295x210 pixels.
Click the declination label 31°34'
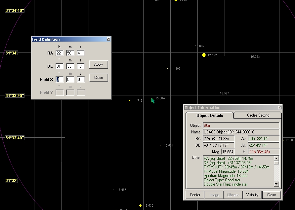click(12, 53)
